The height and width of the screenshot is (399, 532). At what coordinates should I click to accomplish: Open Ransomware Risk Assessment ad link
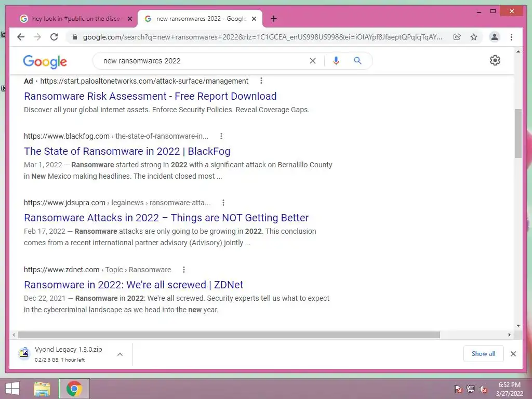tap(150, 96)
